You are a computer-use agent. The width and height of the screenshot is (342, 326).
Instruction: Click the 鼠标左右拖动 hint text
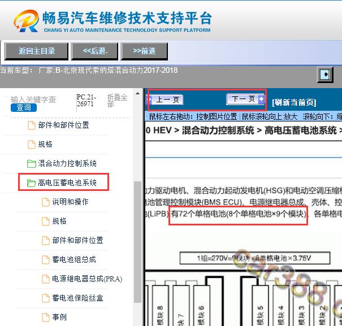tap(193, 116)
